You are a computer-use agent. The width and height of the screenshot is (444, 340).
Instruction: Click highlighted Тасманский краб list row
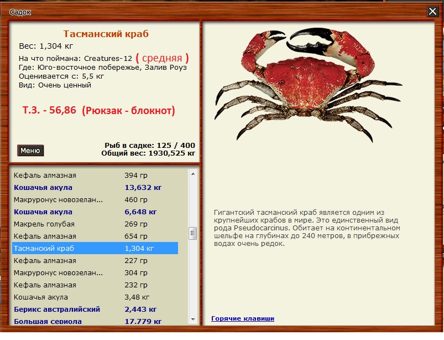(94, 248)
